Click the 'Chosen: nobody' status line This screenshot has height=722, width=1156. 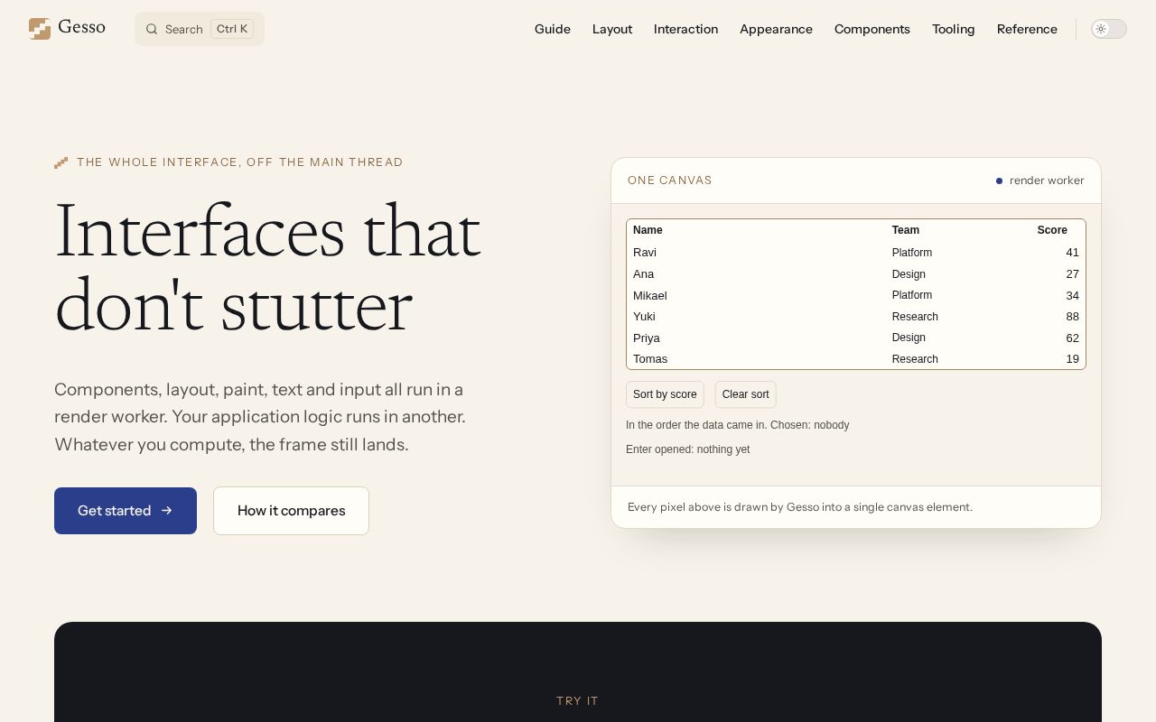point(738,425)
